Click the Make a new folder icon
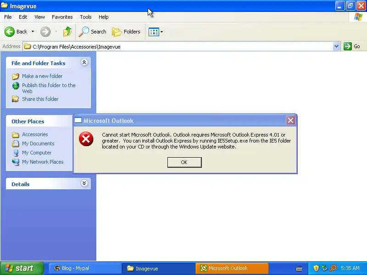 16,76
